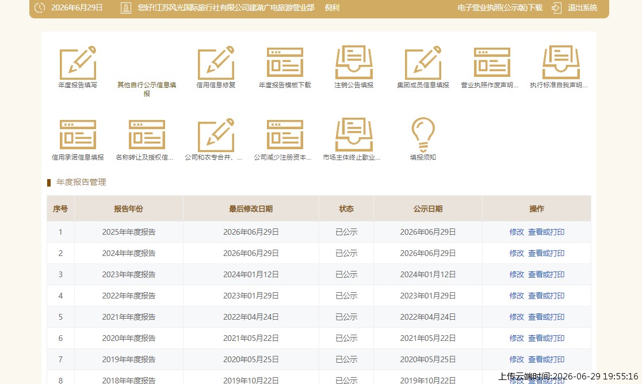Click the 公示日期 column header
Screen dimensions: 642x384
[x=428, y=209]
